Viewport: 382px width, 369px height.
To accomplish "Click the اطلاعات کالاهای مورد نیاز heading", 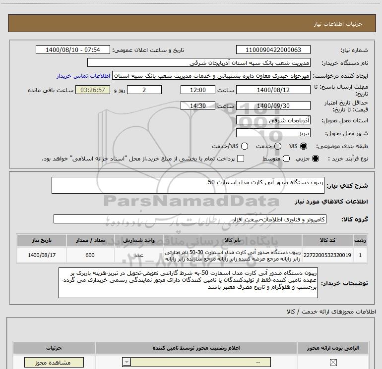I will tap(331, 202).
